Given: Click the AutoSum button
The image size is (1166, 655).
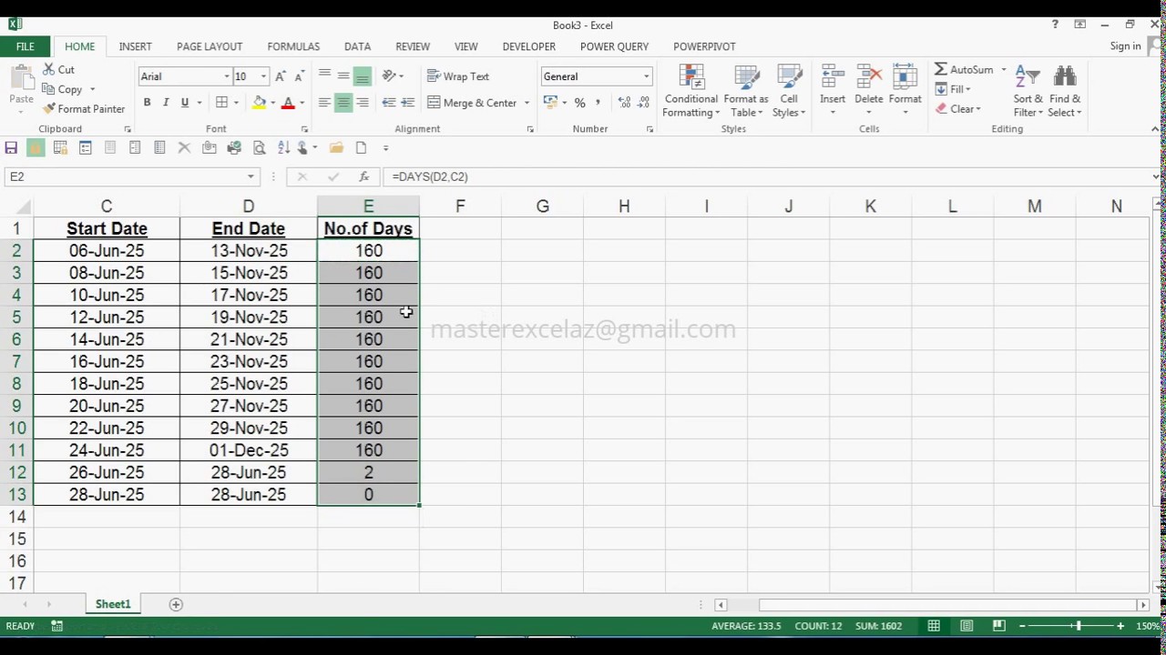Looking at the screenshot, I should (965, 70).
